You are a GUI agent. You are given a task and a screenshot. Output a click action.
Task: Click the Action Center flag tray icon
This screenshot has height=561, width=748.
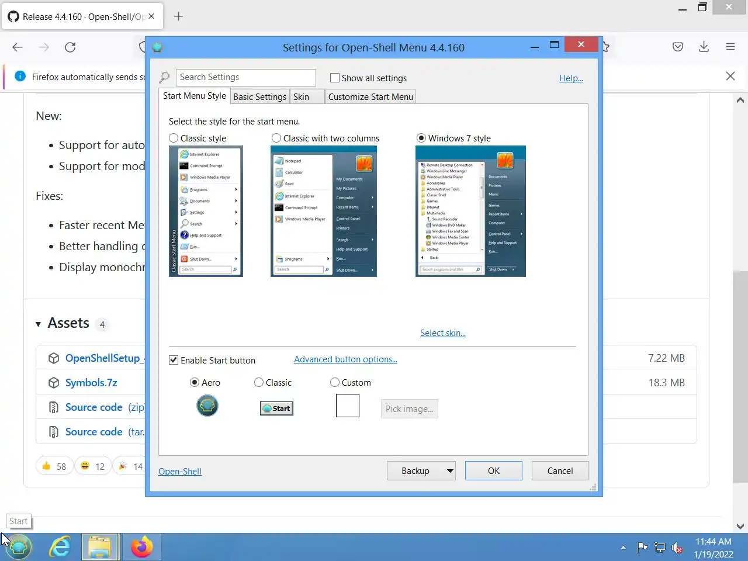pos(642,548)
